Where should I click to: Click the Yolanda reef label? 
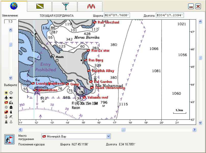[x=98, y=97]
